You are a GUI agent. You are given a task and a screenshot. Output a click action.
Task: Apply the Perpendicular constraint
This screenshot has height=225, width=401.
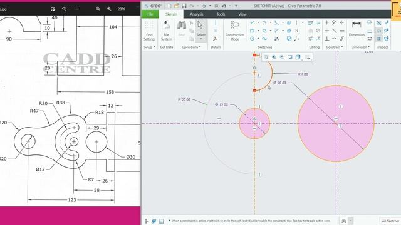pyautogui.click(x=327, y=39)
